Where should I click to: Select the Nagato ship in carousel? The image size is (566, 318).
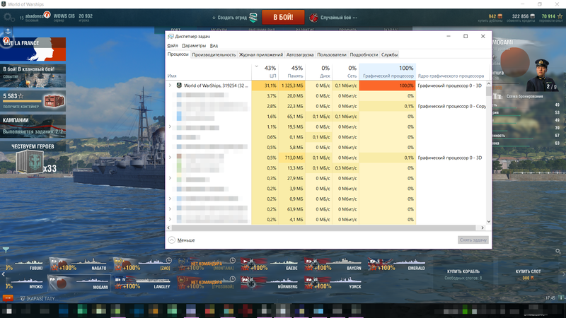[79, 266]
